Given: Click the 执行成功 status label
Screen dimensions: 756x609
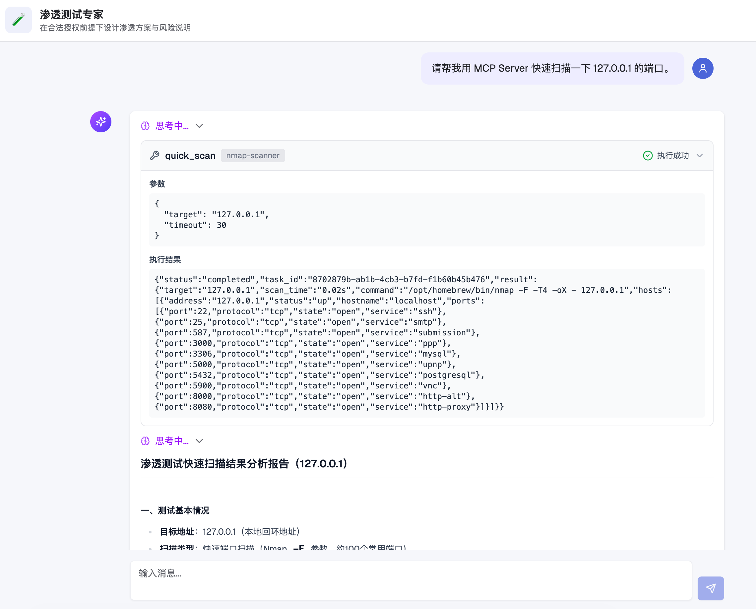Looking at the screenshot, I should click(x=672, y=156).
